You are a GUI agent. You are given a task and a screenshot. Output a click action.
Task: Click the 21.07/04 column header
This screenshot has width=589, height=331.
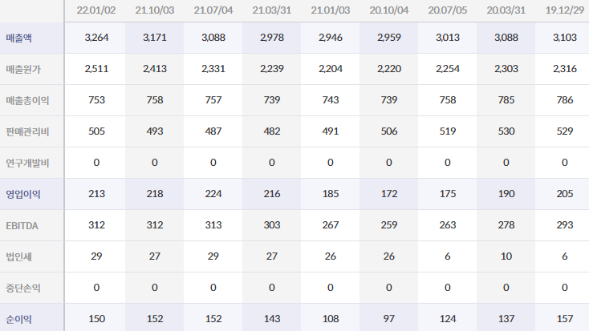point(213,10)
